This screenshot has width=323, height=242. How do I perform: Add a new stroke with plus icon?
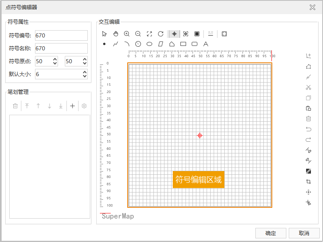click(x=72, y=106)
